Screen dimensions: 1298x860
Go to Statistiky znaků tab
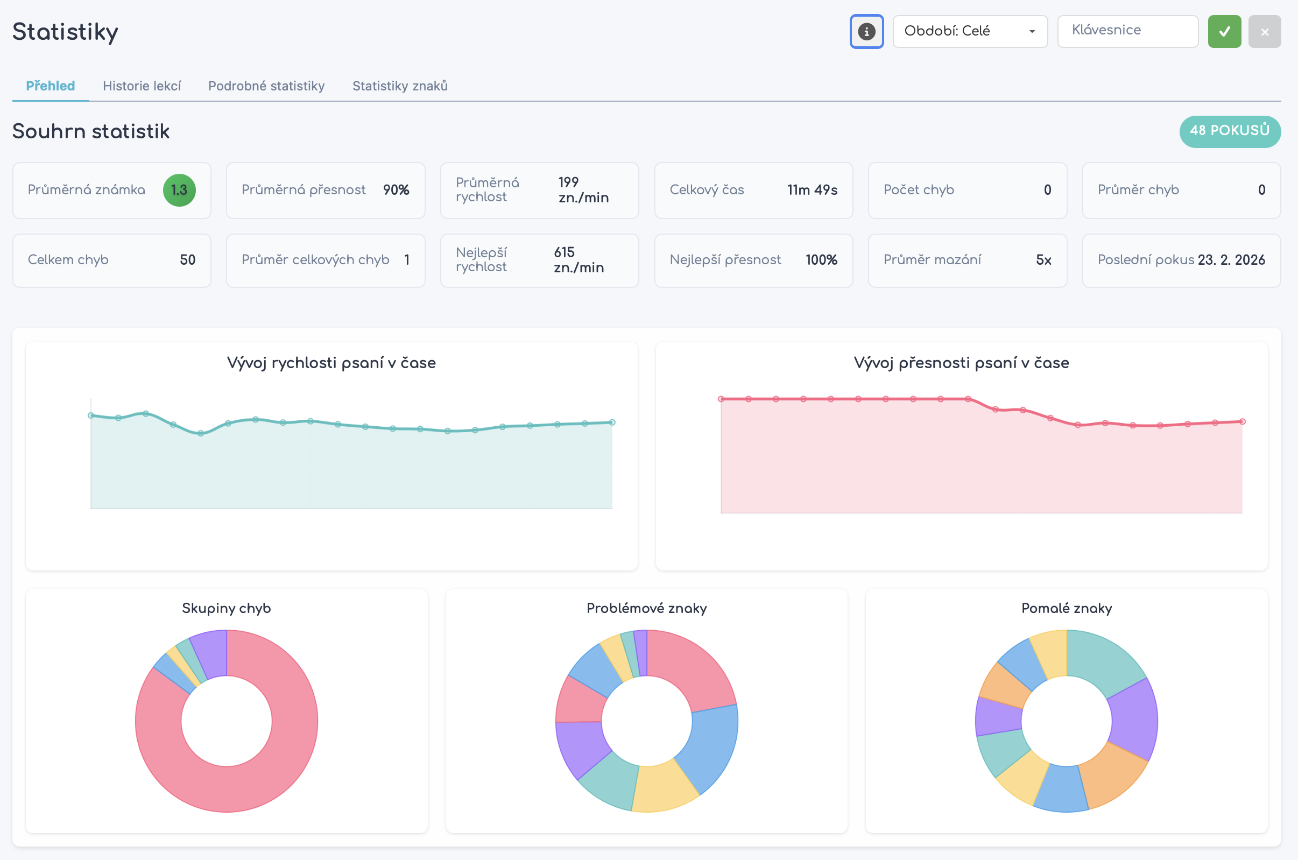[x=400, y=86]
